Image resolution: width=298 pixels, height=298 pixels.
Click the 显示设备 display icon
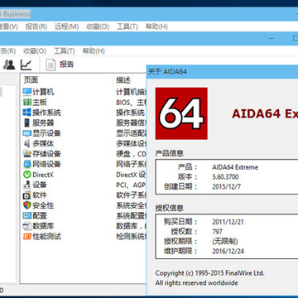click(27, 133)
